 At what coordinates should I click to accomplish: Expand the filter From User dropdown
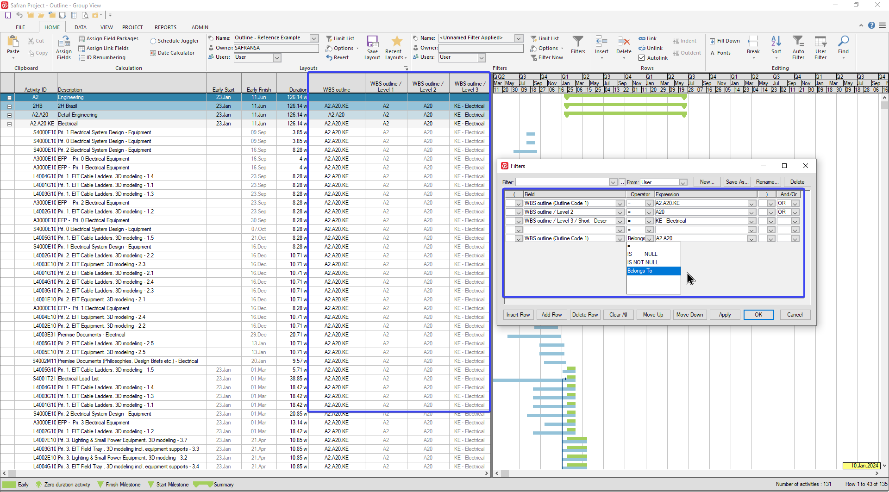coord(683,182)
